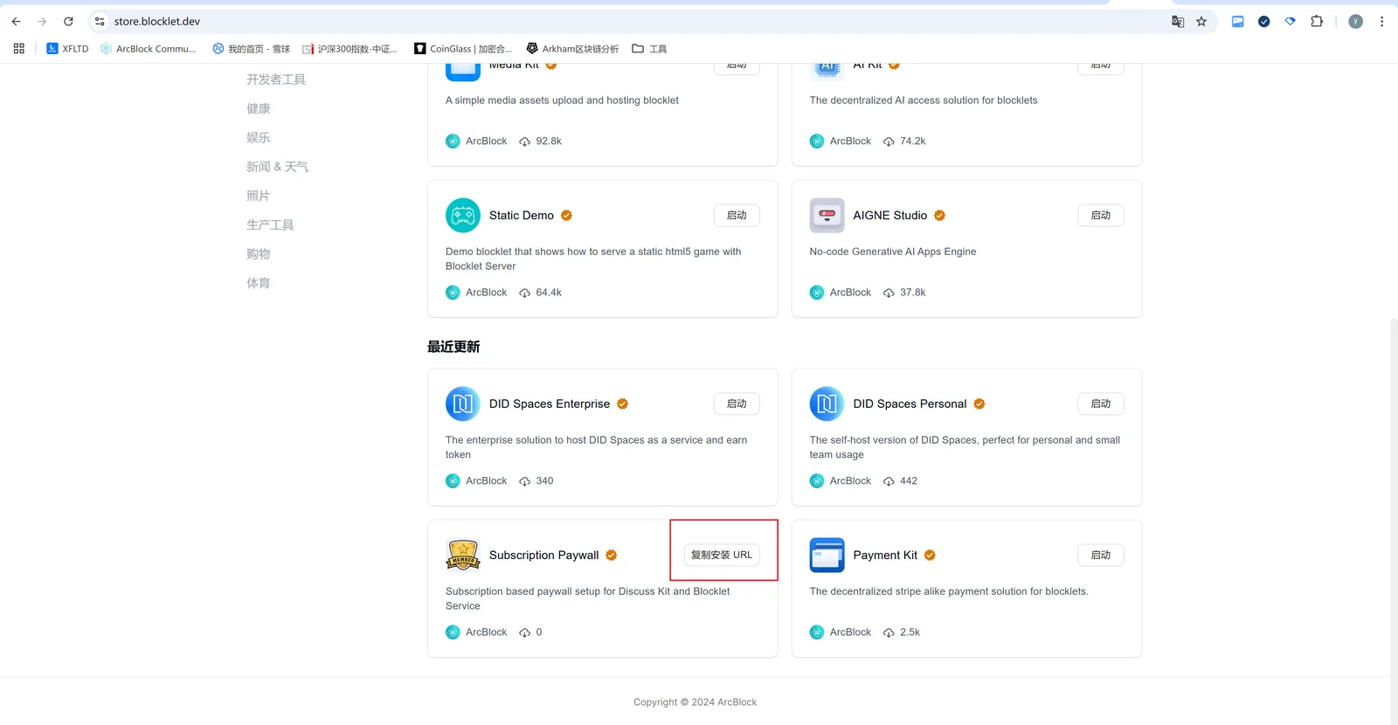The image size is (1398, 725).
Task: Open the Arkham区块链分析 bookmark
Action: (572, 49)
